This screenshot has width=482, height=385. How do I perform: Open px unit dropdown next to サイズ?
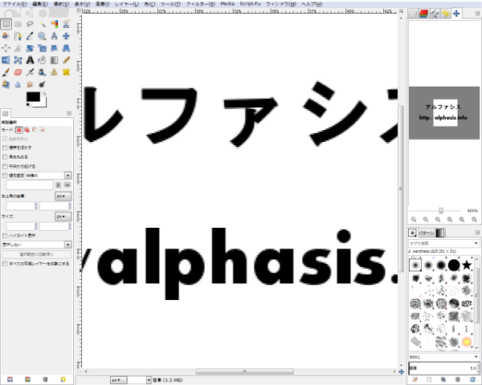[x=63, y=217]
